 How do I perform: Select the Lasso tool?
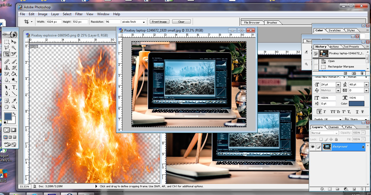pyautogui.click(x=7, y=48)
